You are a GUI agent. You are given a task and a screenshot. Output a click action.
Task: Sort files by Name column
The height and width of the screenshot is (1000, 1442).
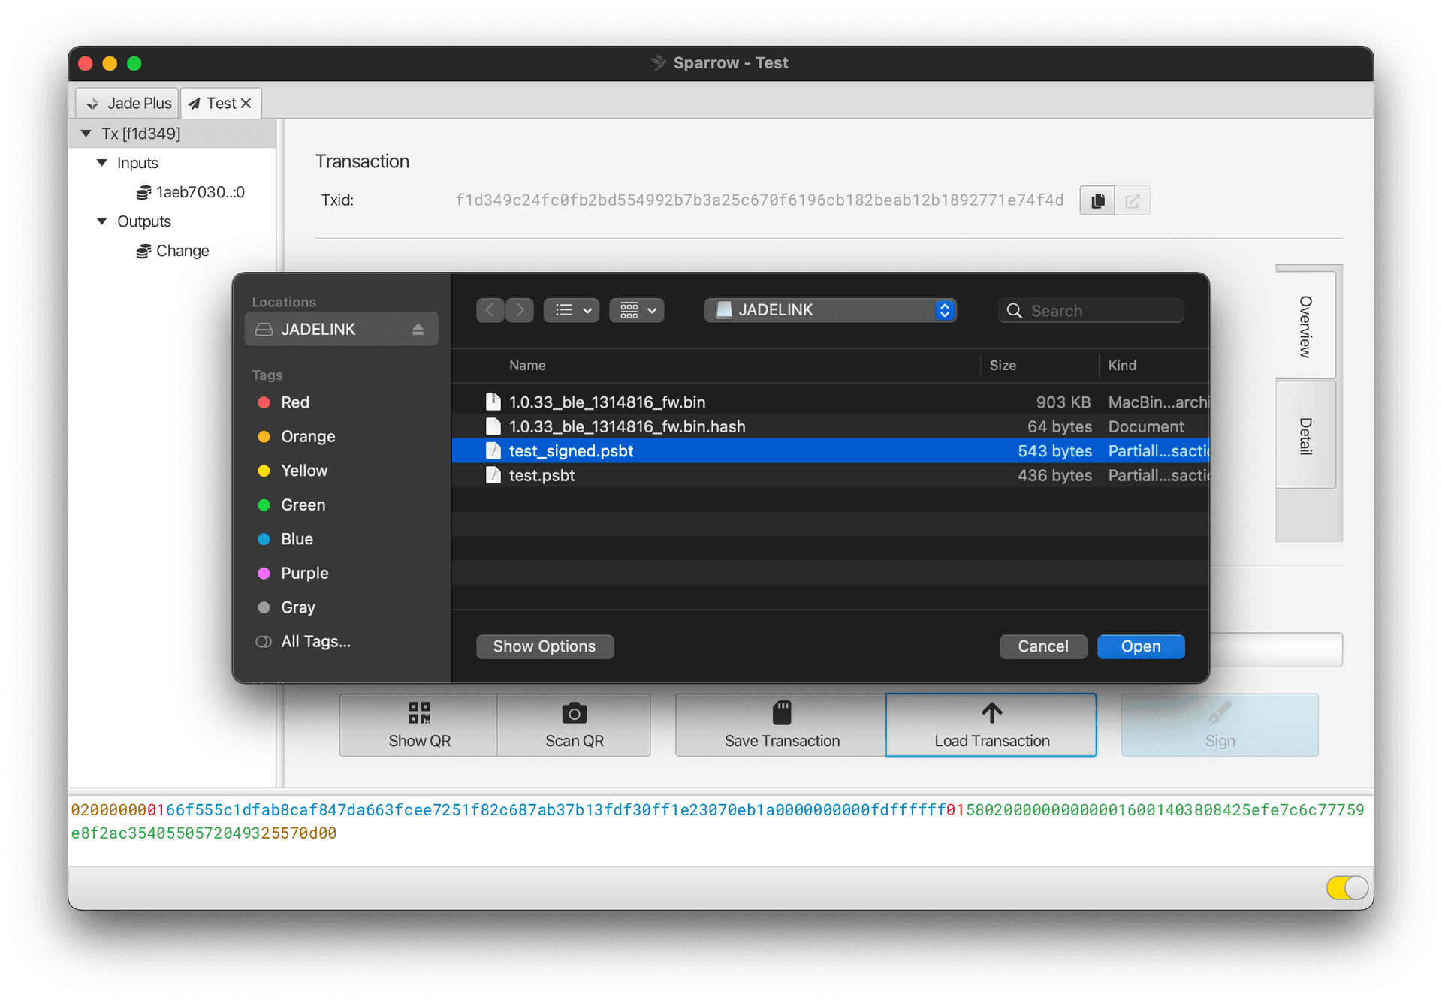coord(527,366)
